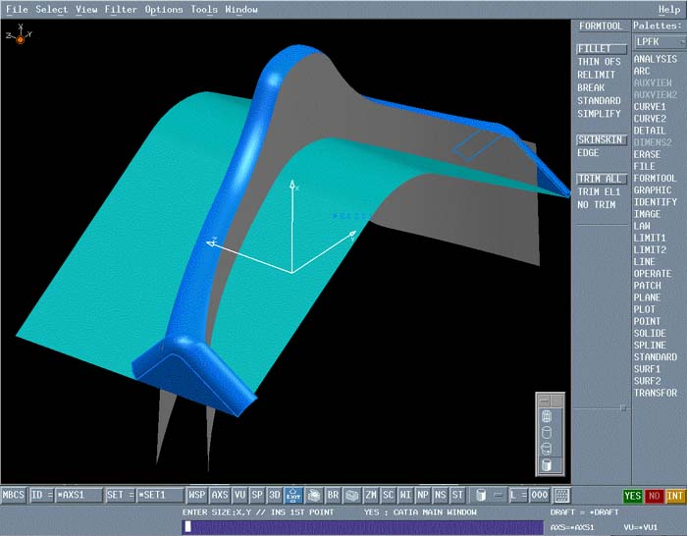Click the WSP workspace button
The width and height of the screenshot is (687, 536).
(x=197, y=495)
